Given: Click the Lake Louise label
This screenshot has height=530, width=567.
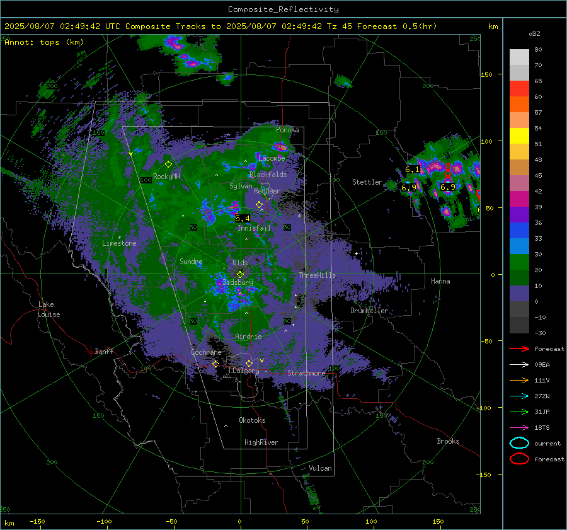Looking at the screenshot, I should pyautogui.click(x=49, y=309).
